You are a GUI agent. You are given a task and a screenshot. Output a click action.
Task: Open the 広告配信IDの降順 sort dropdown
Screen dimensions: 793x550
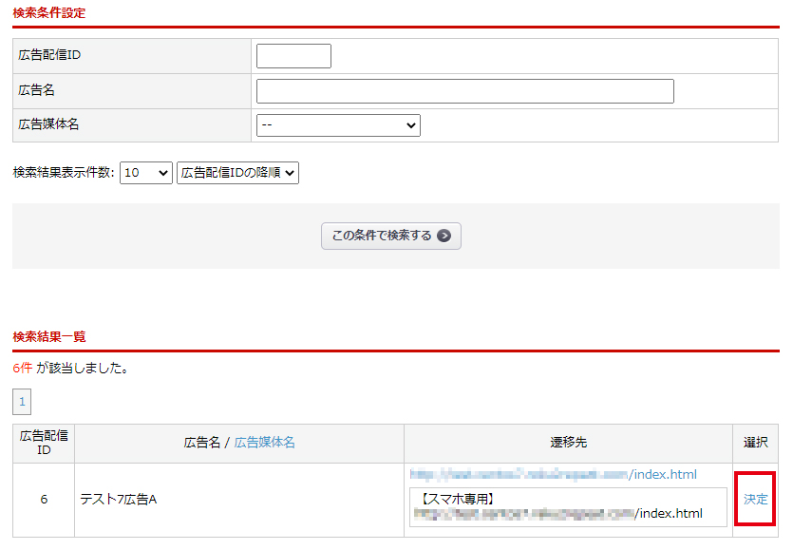237,173
